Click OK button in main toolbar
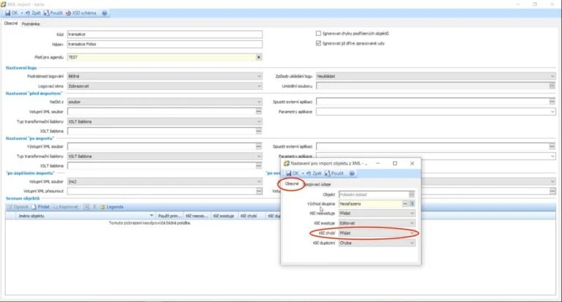This screenshot has width=562, height=302. click(11, 13)
